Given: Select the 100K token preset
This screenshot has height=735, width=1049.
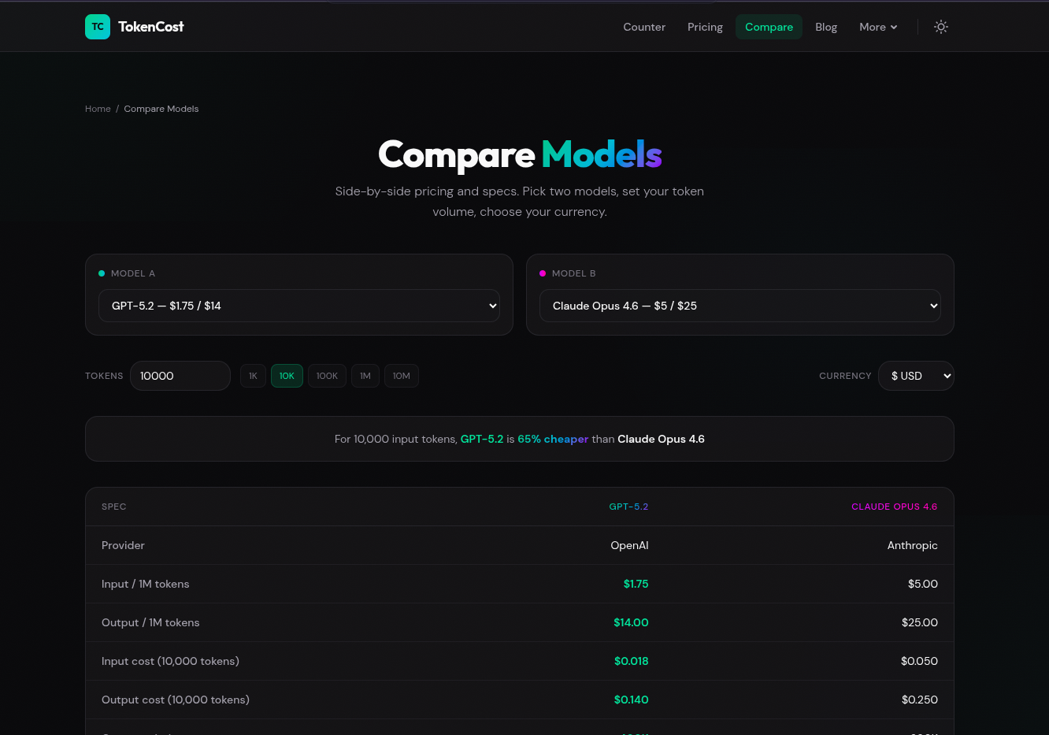Looking at the screenshot, I should click(x=327, y=376).
